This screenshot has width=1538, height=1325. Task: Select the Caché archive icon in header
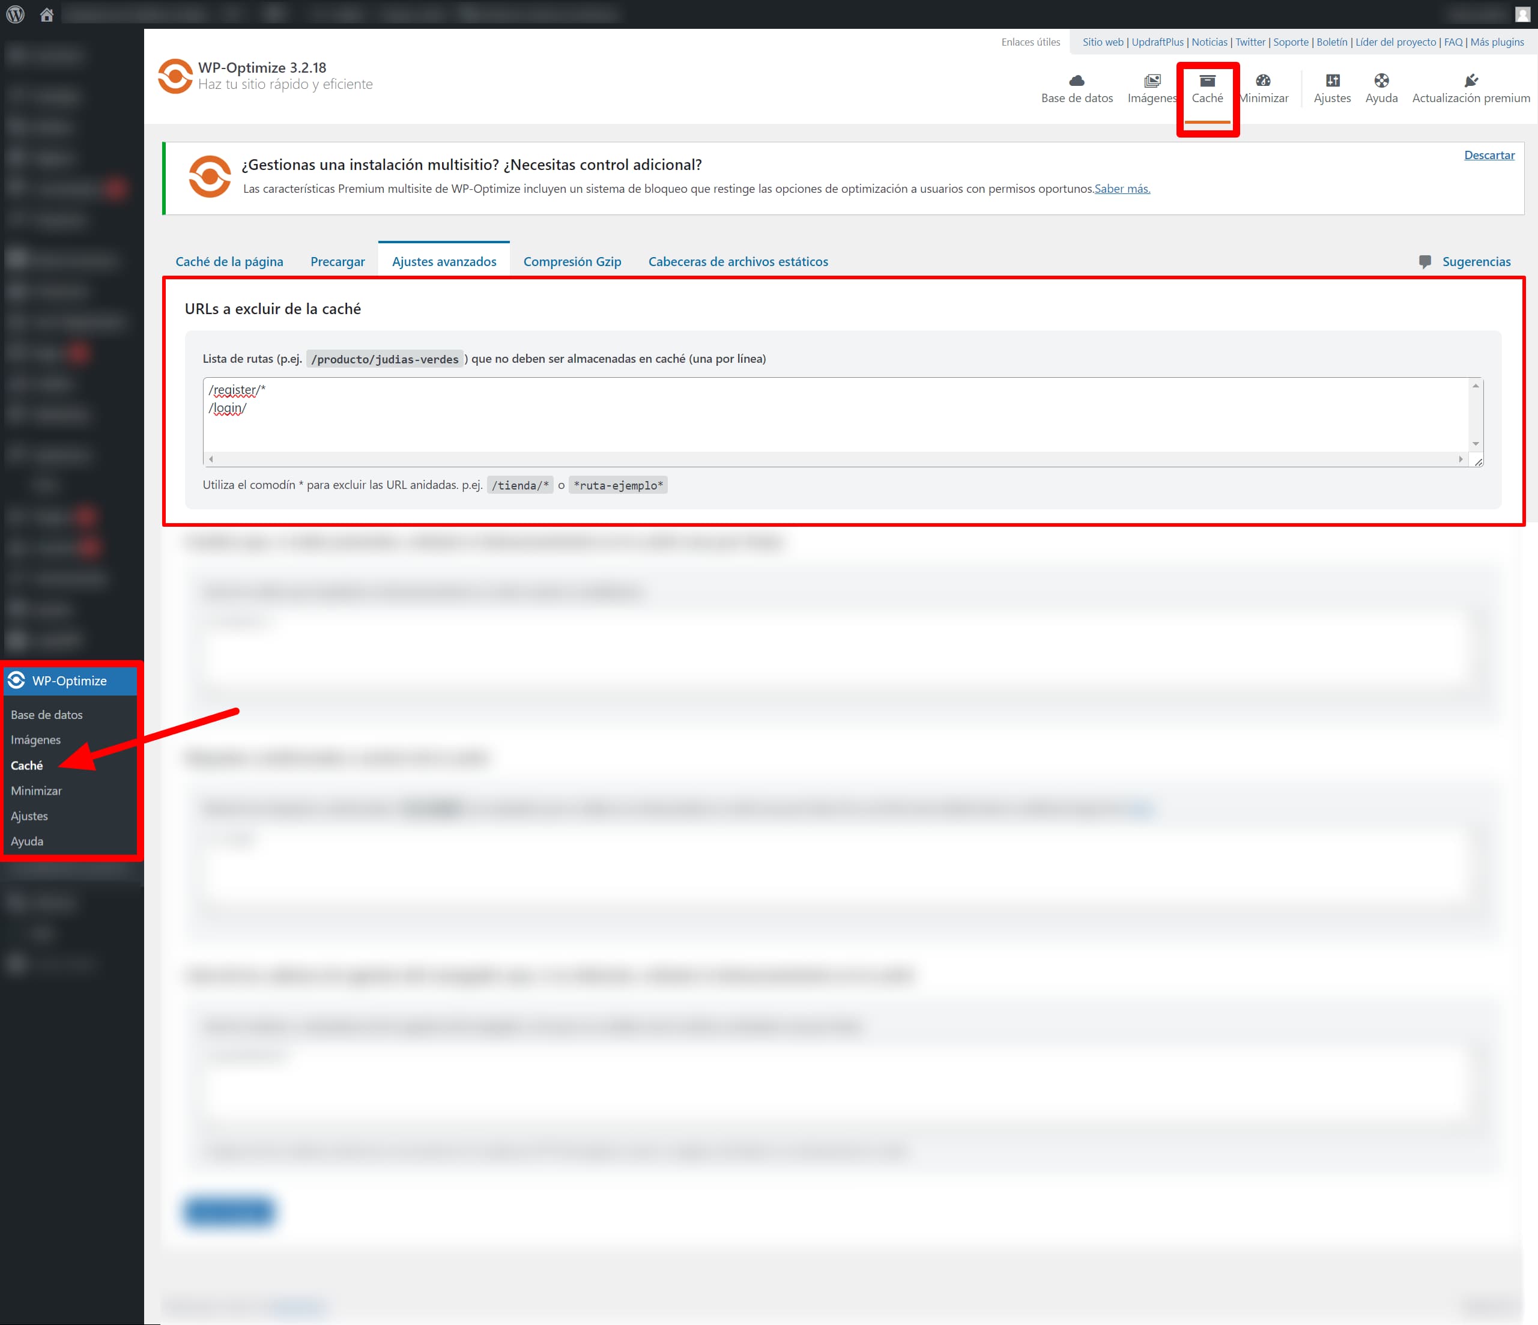point(1207,80)
